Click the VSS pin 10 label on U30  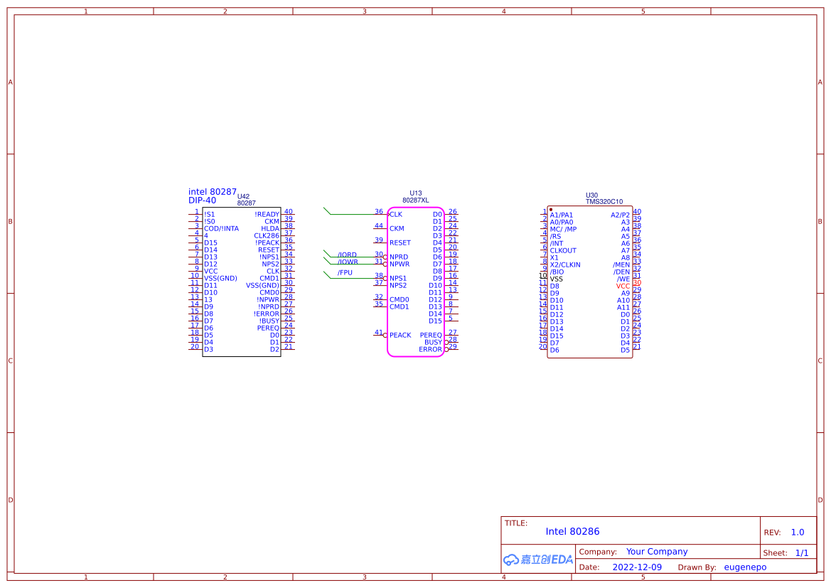tap(556, 279)
